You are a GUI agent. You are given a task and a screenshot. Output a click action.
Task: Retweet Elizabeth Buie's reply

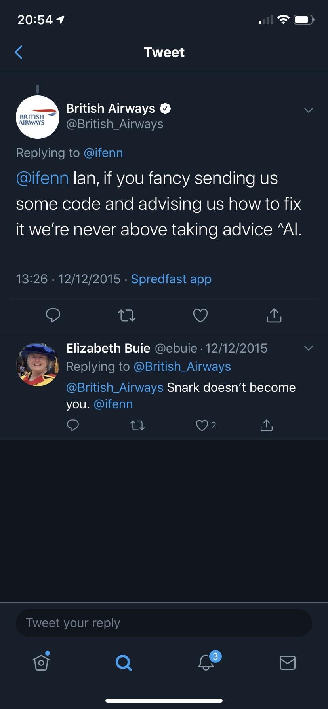[x=137, y=425]
